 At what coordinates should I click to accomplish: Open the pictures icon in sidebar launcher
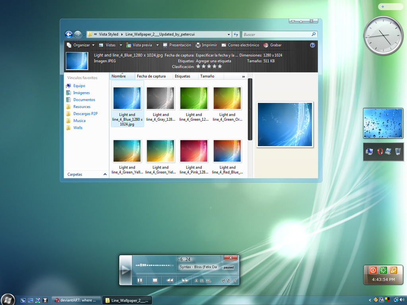[x=388, y=151]
